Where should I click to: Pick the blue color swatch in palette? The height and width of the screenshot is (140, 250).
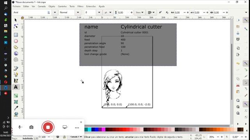[96, 129]
